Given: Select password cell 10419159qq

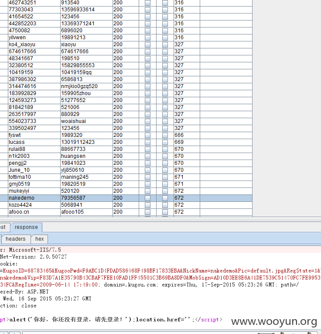Looking at the screenshot, I should (x=86, y=72).
